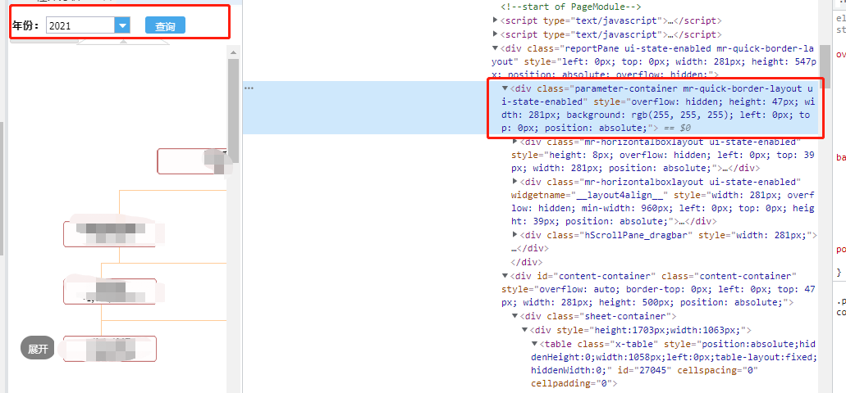The height and width of the screenshot is (393, 846).
Task: Expand the hScrollPane_dragbar div node
Action: point(514,235)
